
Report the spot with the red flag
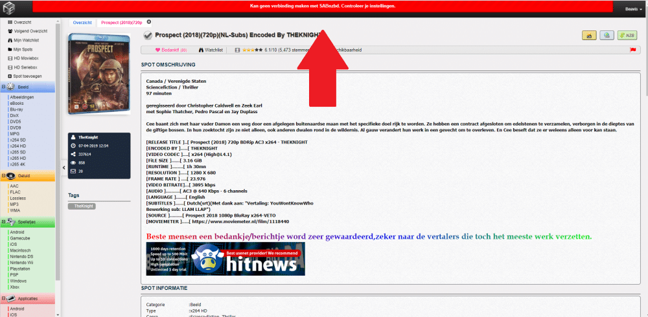[x=632, y=50]
